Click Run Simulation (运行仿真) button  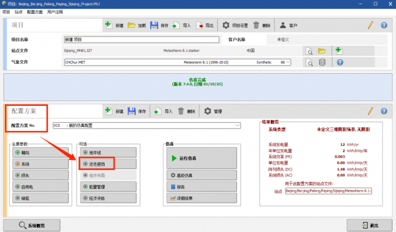(x=202, y=158)
